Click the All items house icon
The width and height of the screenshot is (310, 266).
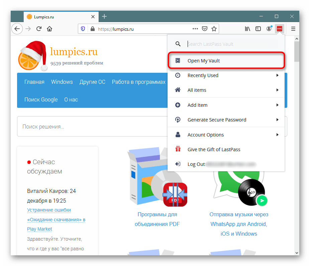tap(178, 90)
